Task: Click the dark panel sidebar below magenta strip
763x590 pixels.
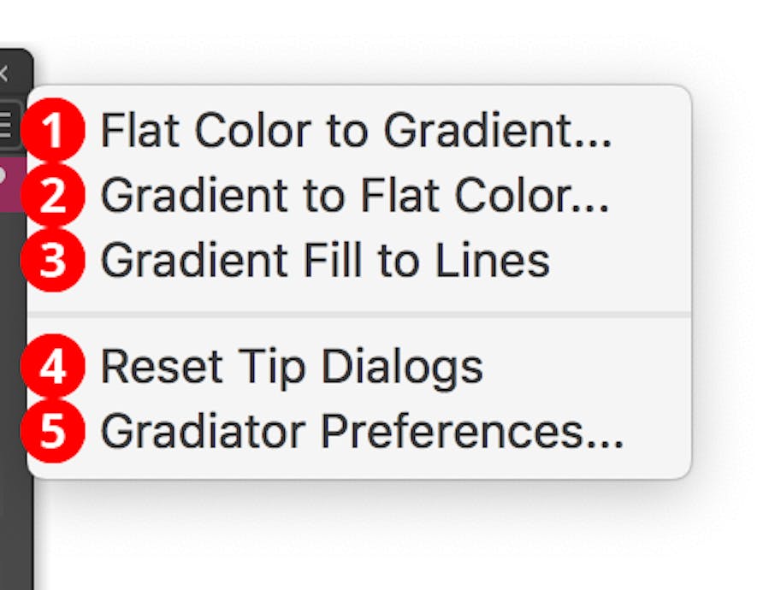Action: point(15,385)
